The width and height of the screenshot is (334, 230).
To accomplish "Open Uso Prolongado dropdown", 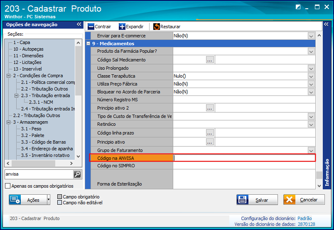I will 311,68.
